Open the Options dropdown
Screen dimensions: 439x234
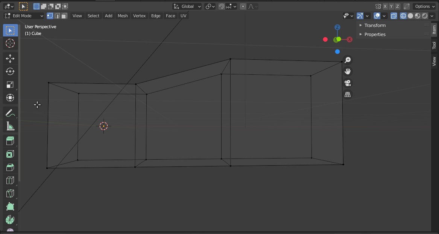tap(424, 6)
